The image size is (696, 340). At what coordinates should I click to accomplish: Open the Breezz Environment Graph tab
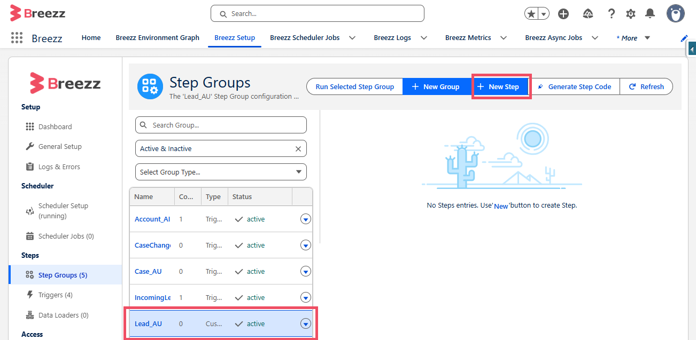pos(157,38)
